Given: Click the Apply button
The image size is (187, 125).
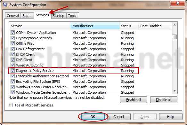Looking at the screenshot, I should (145, 117).
